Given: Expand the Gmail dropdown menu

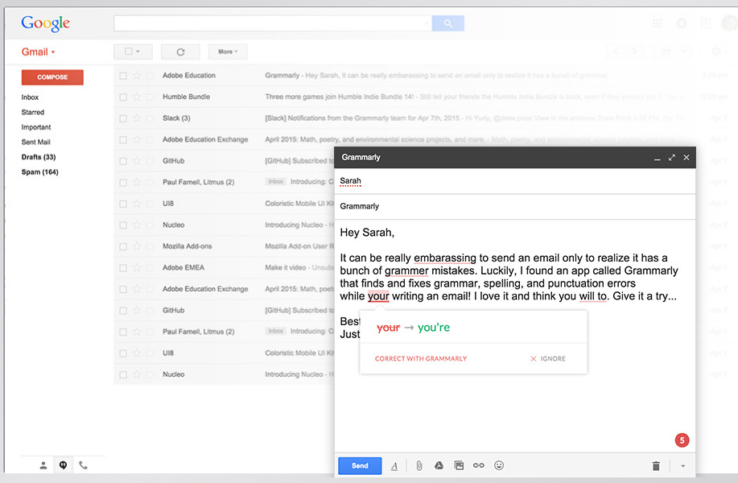Looking at the screenshot, I should coord(38,52).
